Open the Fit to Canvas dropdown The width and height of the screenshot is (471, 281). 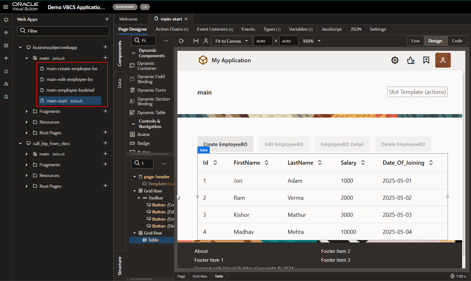click(x=232, y=41)
